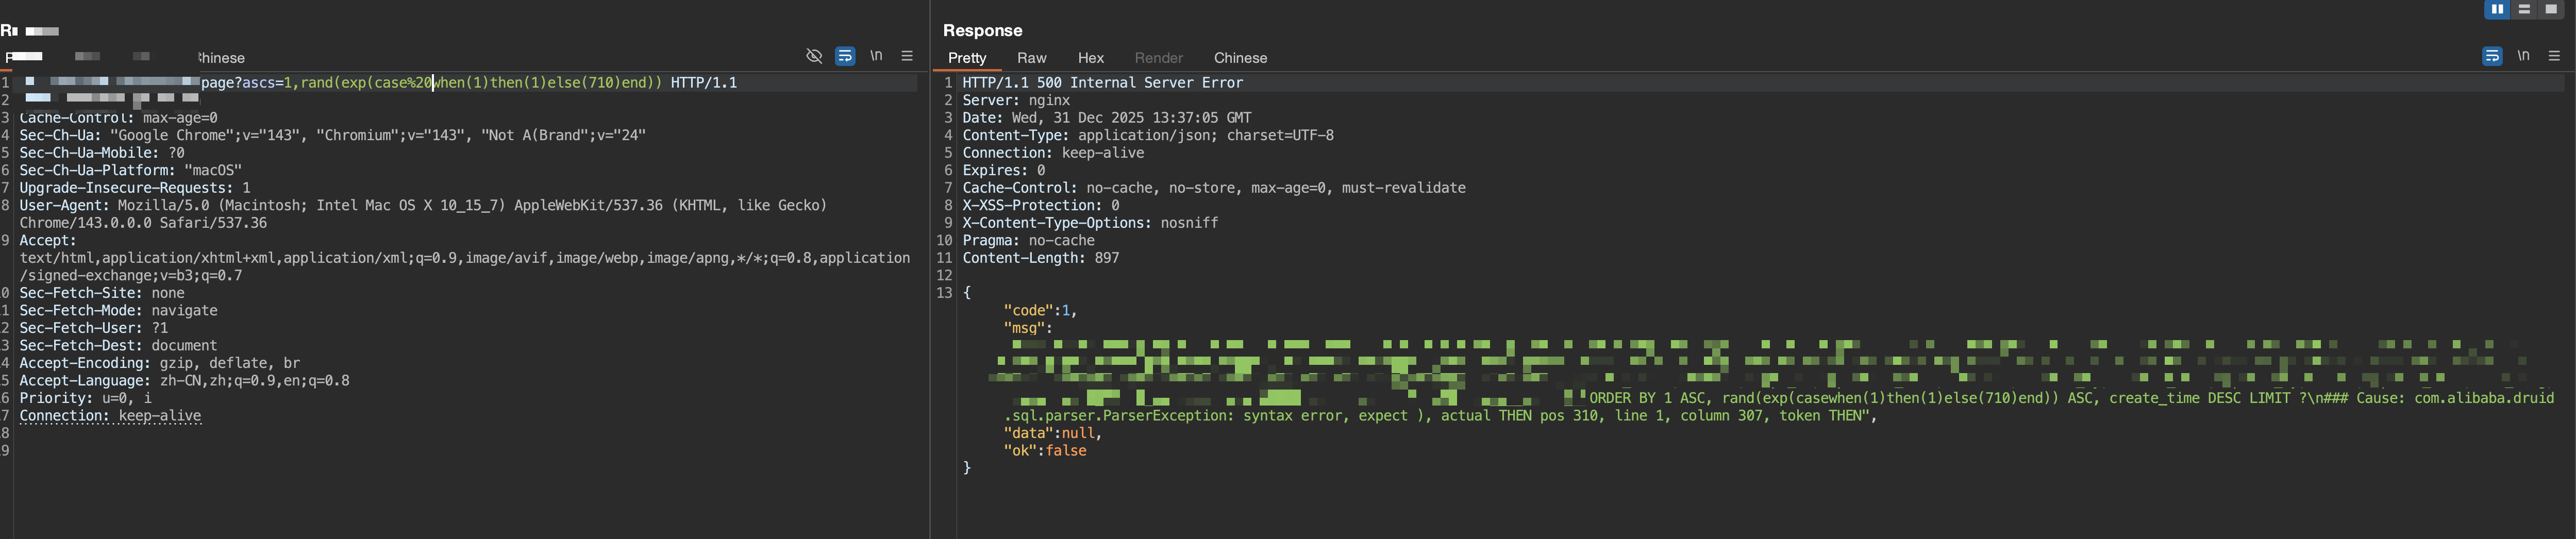
Task: Show \n non-printable characters in response
Action: [2523, 56]
